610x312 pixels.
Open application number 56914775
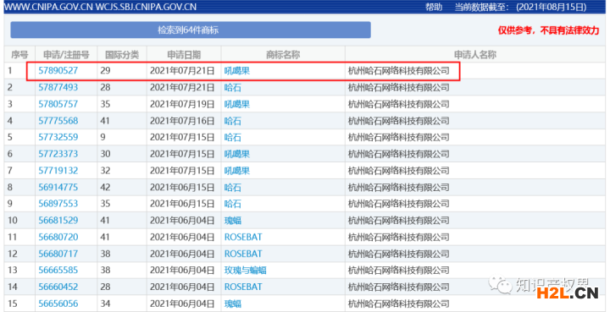(x=58, y=188)
